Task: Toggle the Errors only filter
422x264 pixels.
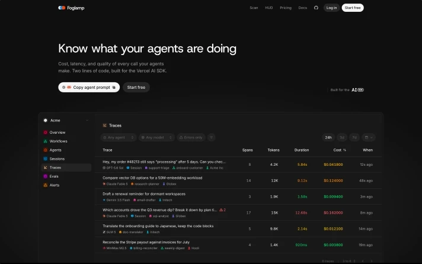Action: click(191, 137)
